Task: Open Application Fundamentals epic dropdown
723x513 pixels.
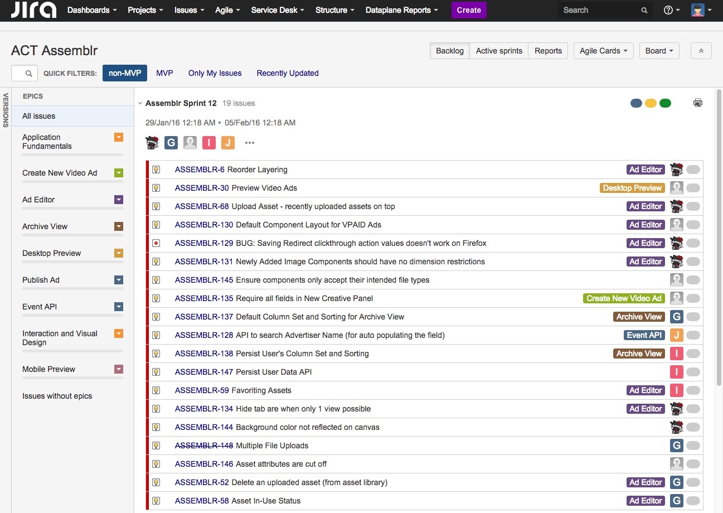Action: (118, 137)
